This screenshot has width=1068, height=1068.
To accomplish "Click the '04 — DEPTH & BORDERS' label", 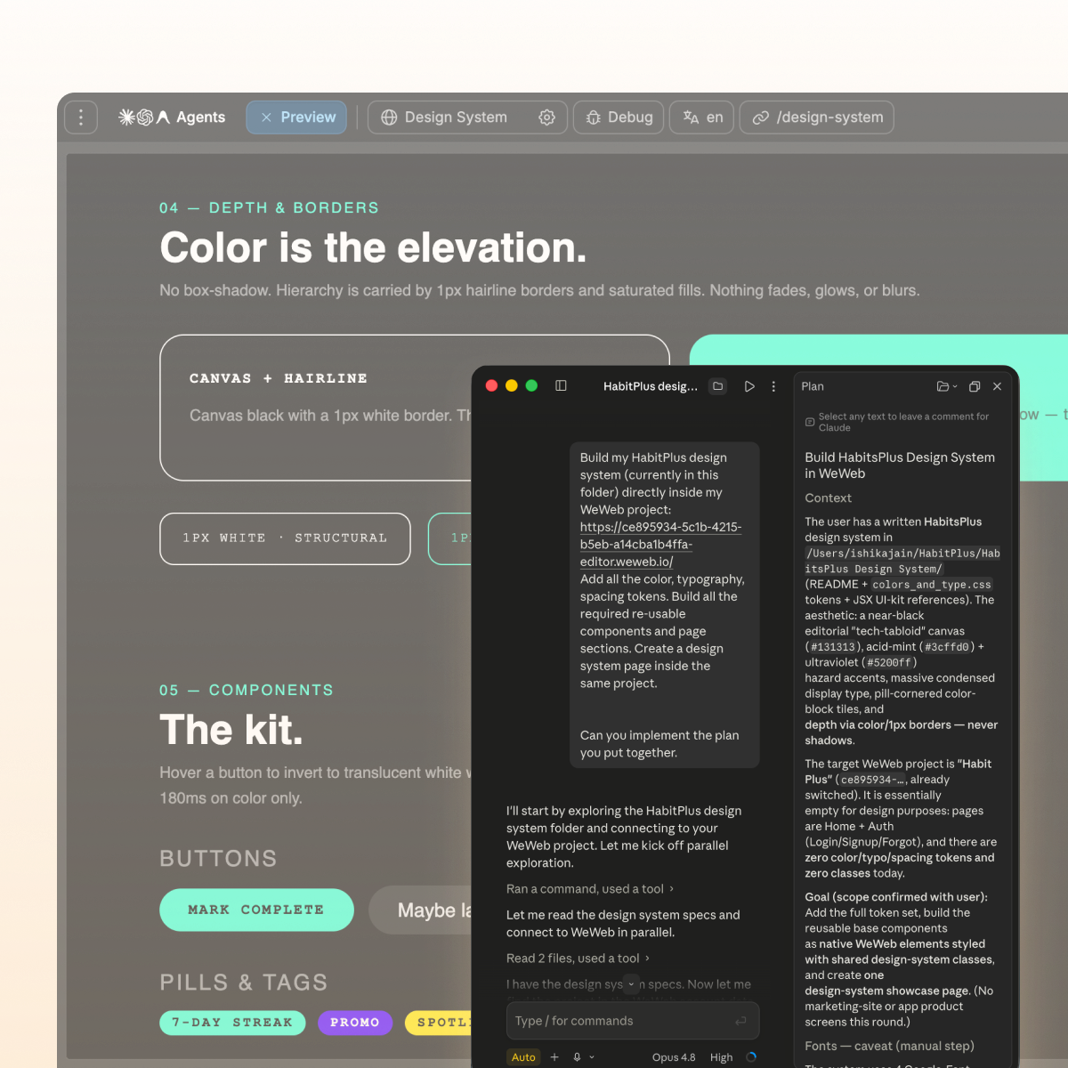I will coord(269,207).
